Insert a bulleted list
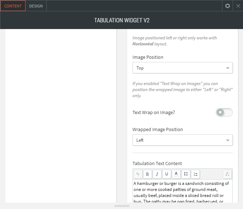 coord(186,174)
